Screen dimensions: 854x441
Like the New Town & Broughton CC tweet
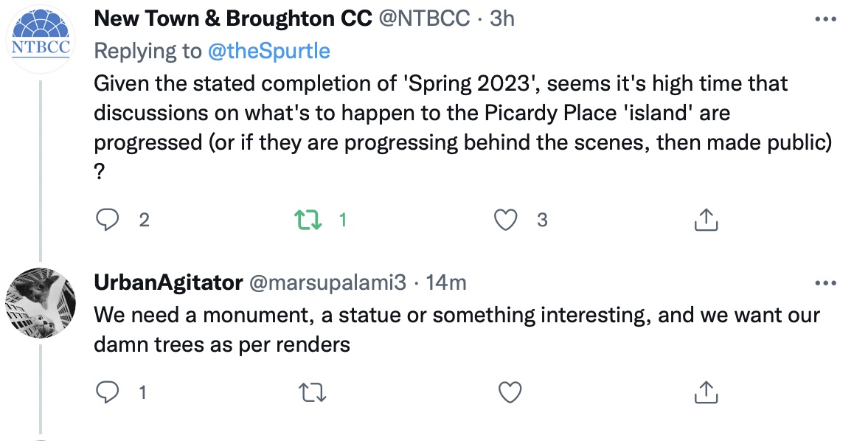tap(505, 220)
